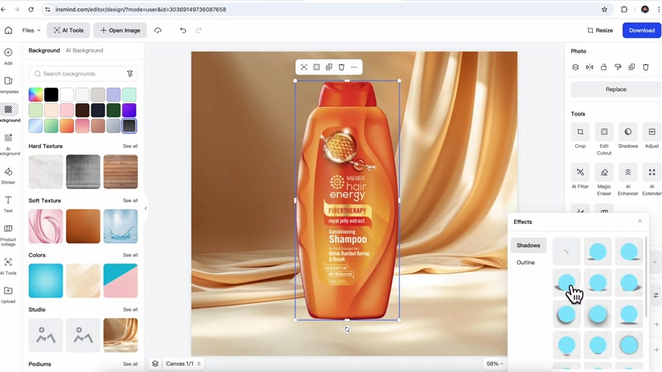
Task: Select the Background tab
Action: point(44,50)
